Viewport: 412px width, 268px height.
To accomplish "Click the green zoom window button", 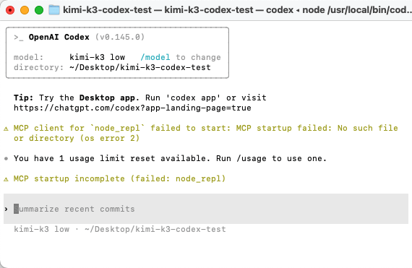I will coord(39,10).
